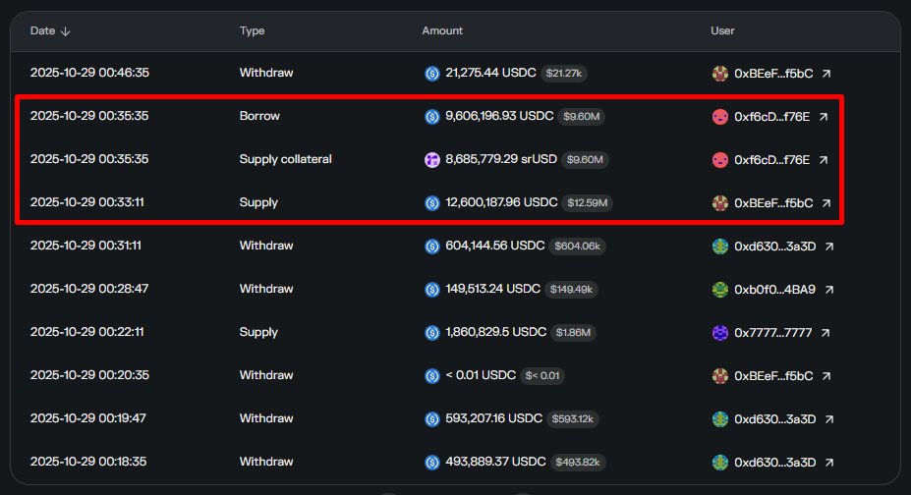The image size is (911, 495).
Task: Open address 0xd630...3a3D in 00:18:35 row
Action: coord(775,463)
